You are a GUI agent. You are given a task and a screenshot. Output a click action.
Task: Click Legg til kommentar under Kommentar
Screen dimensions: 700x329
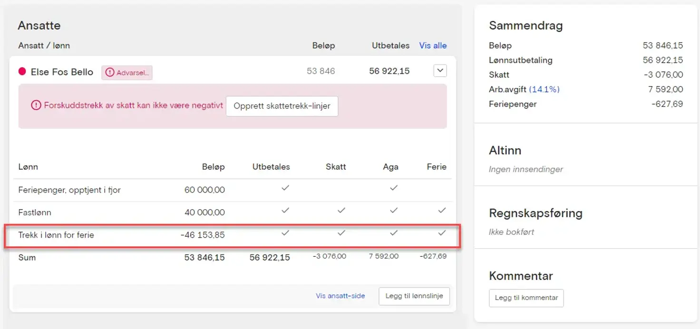point(526,298)
